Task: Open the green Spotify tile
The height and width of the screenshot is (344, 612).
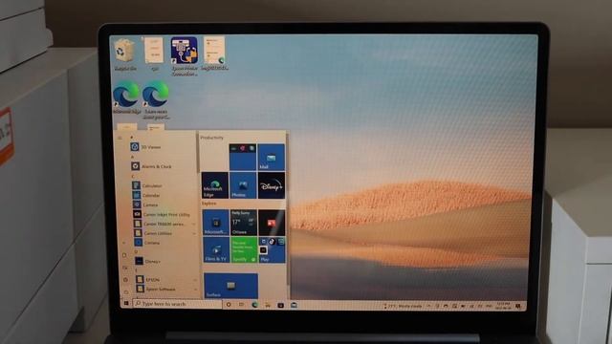Action: point(244,250)
